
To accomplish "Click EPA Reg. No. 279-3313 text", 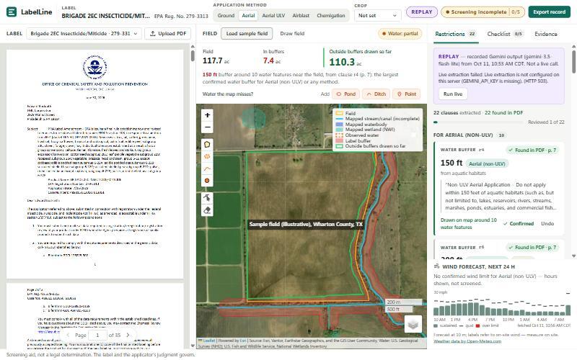I will [181, 16].
